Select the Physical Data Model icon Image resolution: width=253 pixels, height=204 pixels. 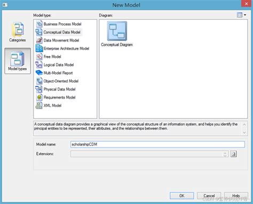pyautogui.click(x=39, y=89)
